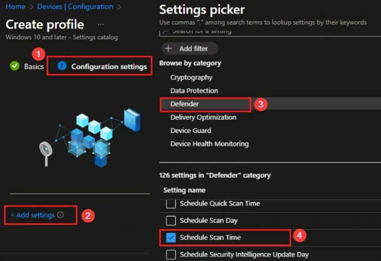Select the Device Guard category

191,130
